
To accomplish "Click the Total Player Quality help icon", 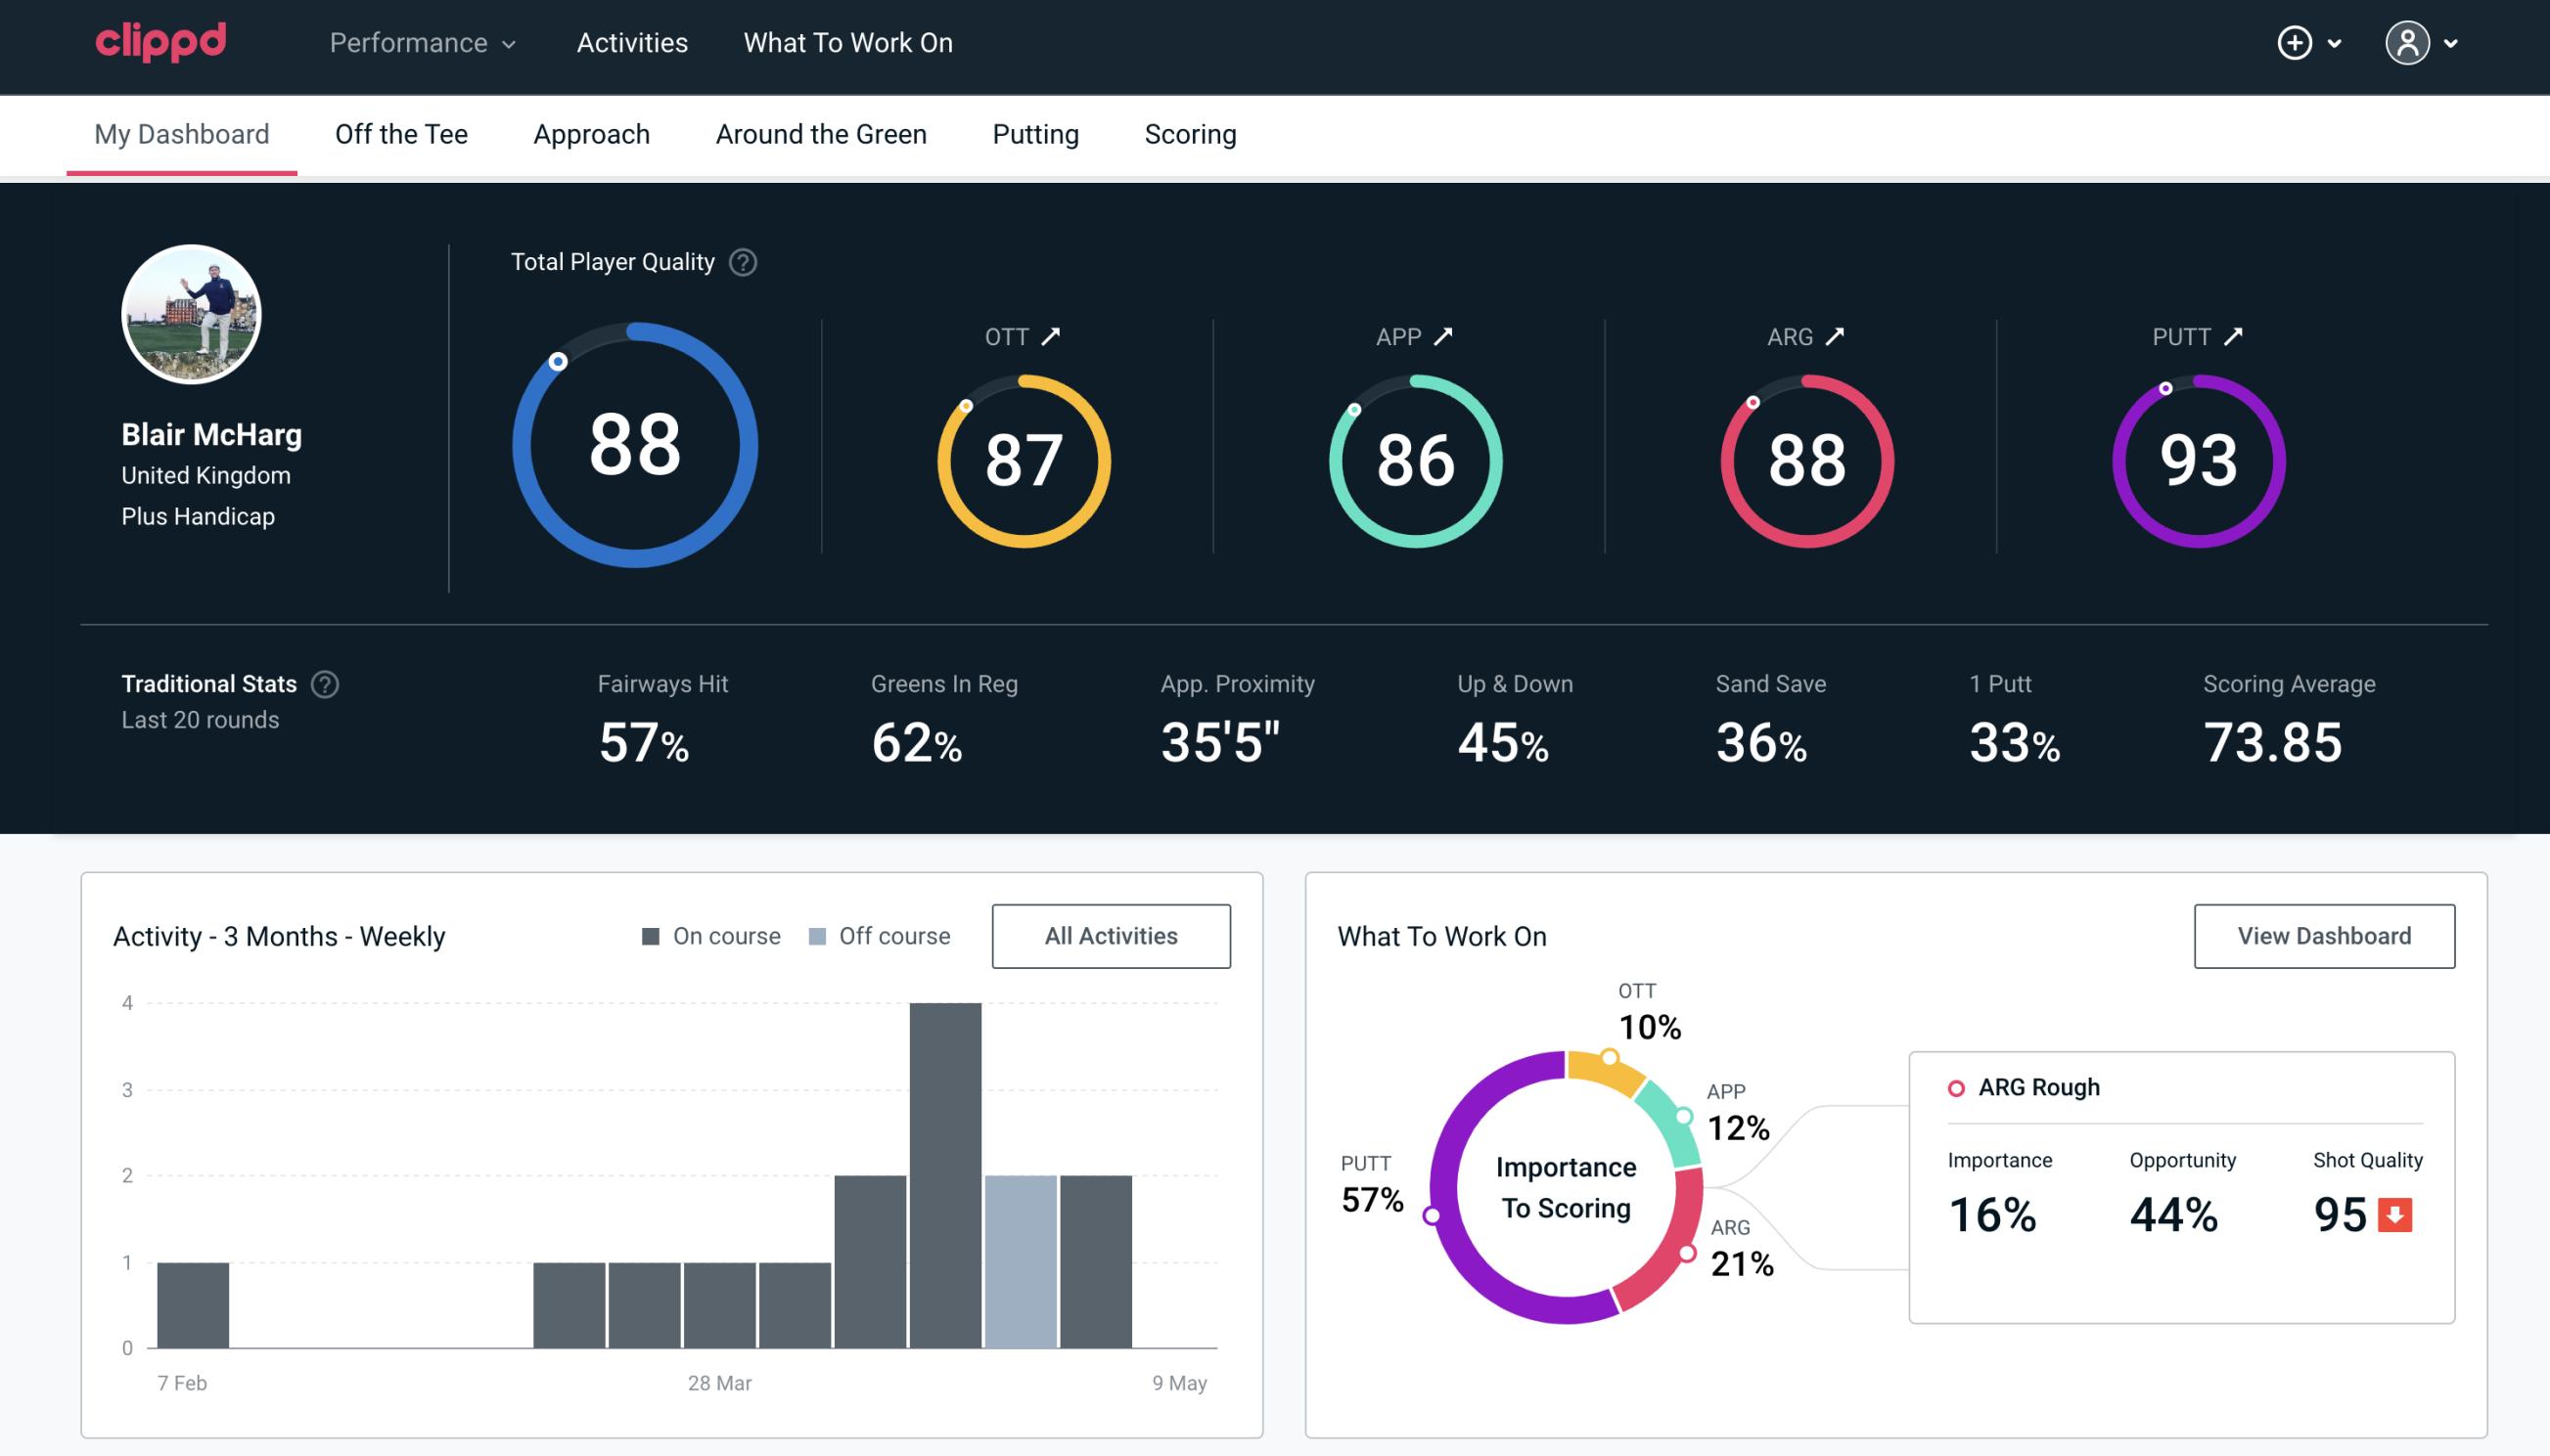I will (x=743, y=262).
